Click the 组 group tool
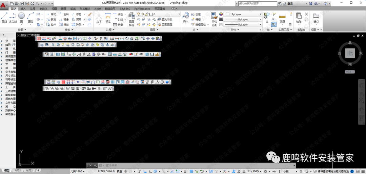The width and height of the screenshot is (366, 174). (267, 18)
